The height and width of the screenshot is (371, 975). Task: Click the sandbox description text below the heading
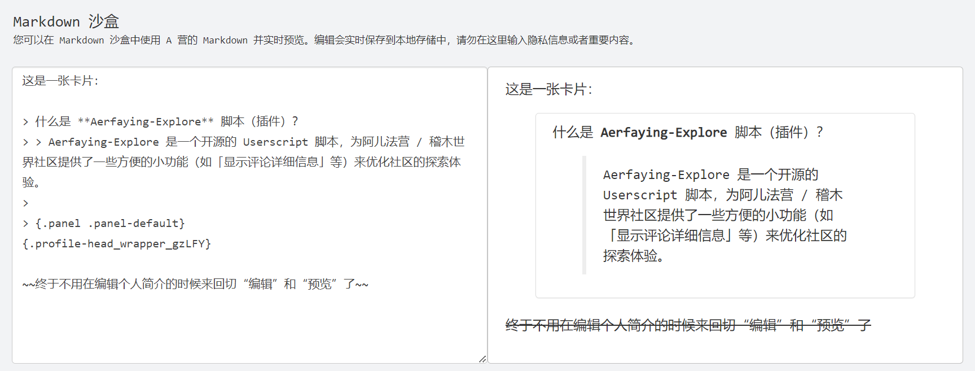point(324,40)
